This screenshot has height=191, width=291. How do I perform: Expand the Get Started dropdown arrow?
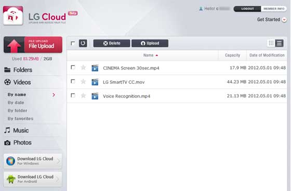coord(284,20)
